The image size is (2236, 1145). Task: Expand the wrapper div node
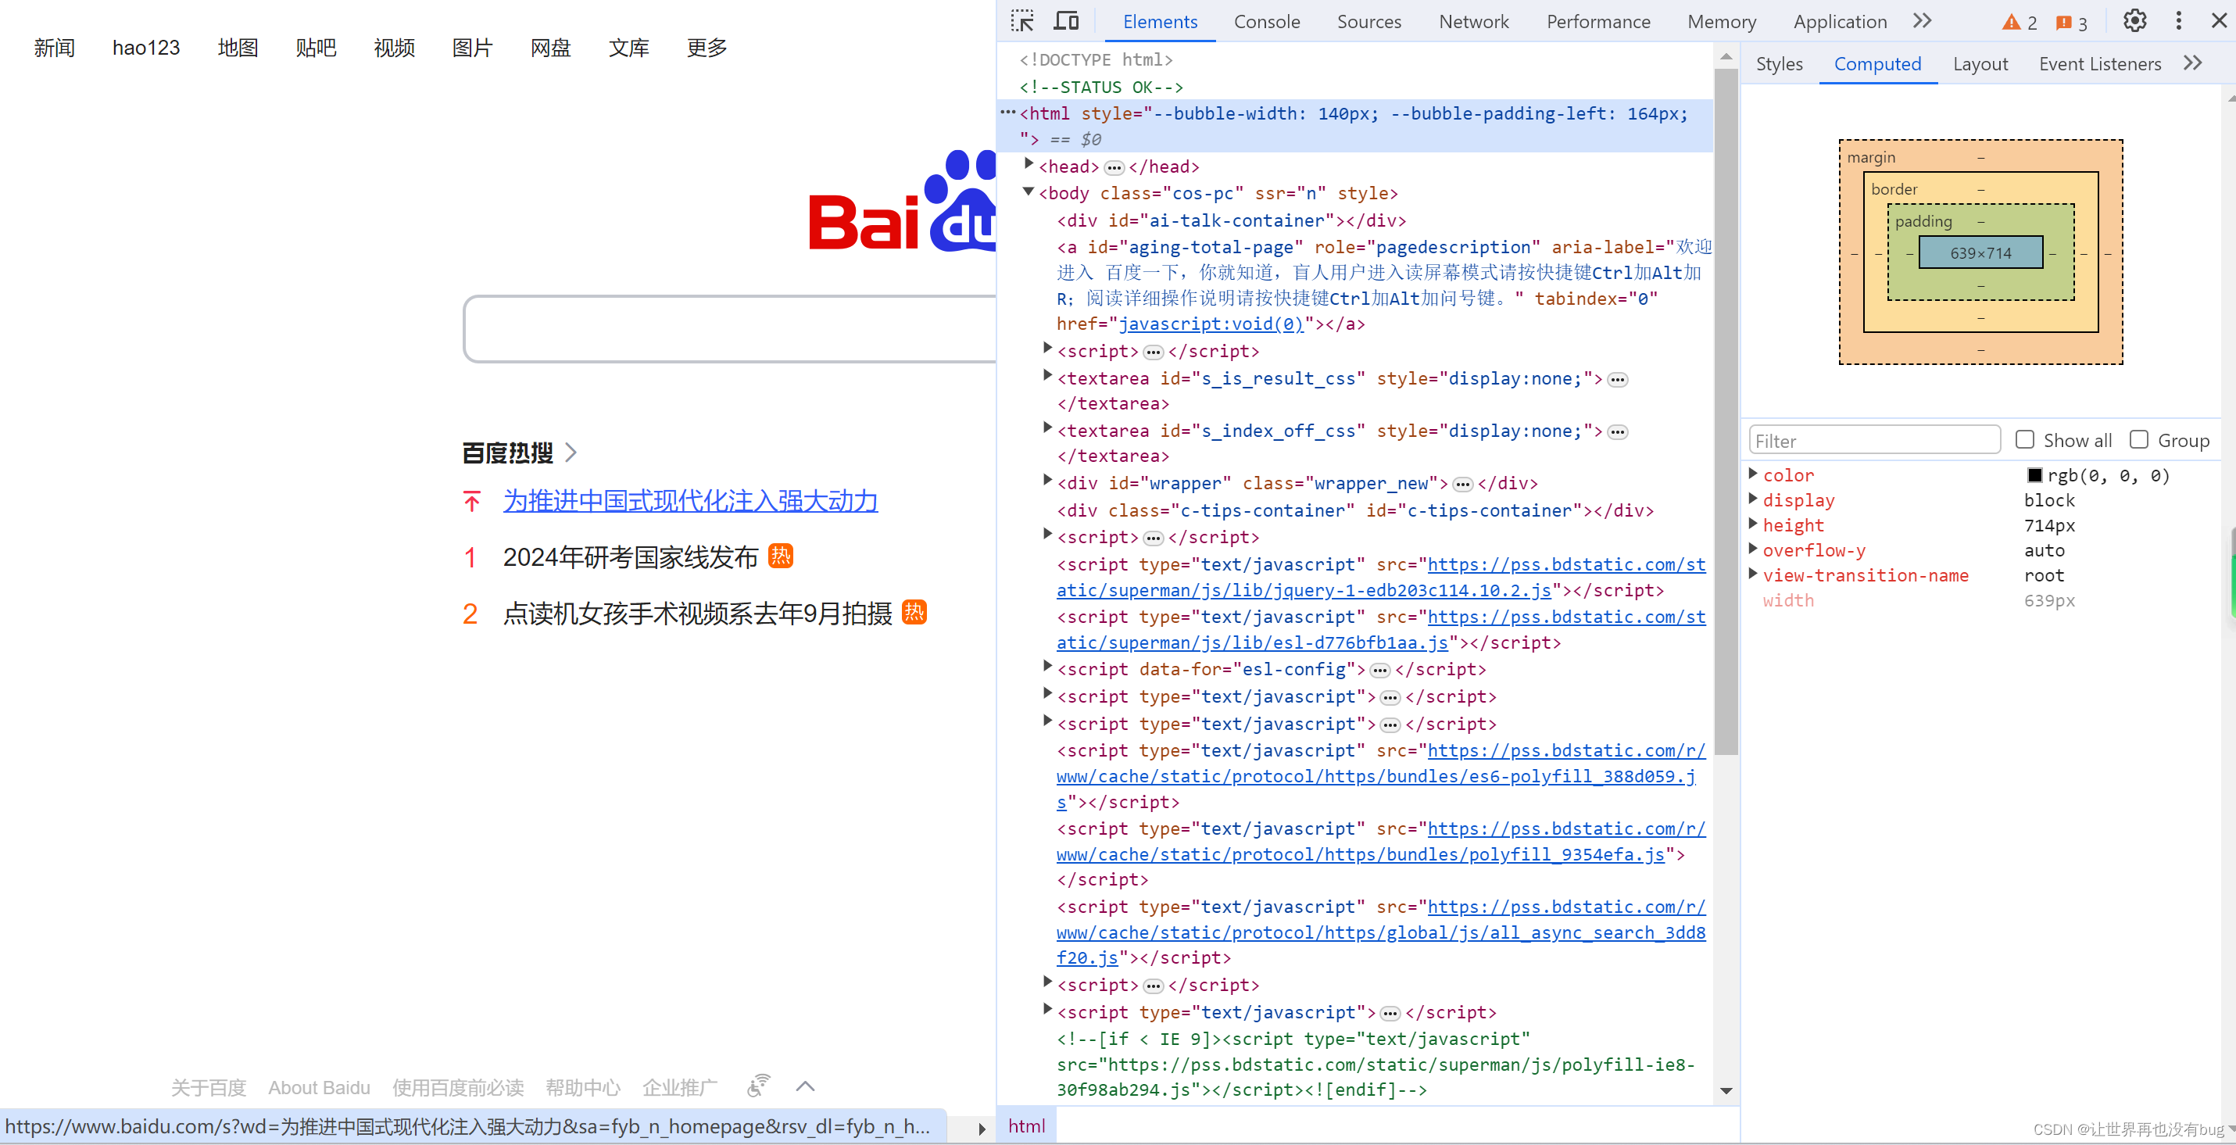1048,481
